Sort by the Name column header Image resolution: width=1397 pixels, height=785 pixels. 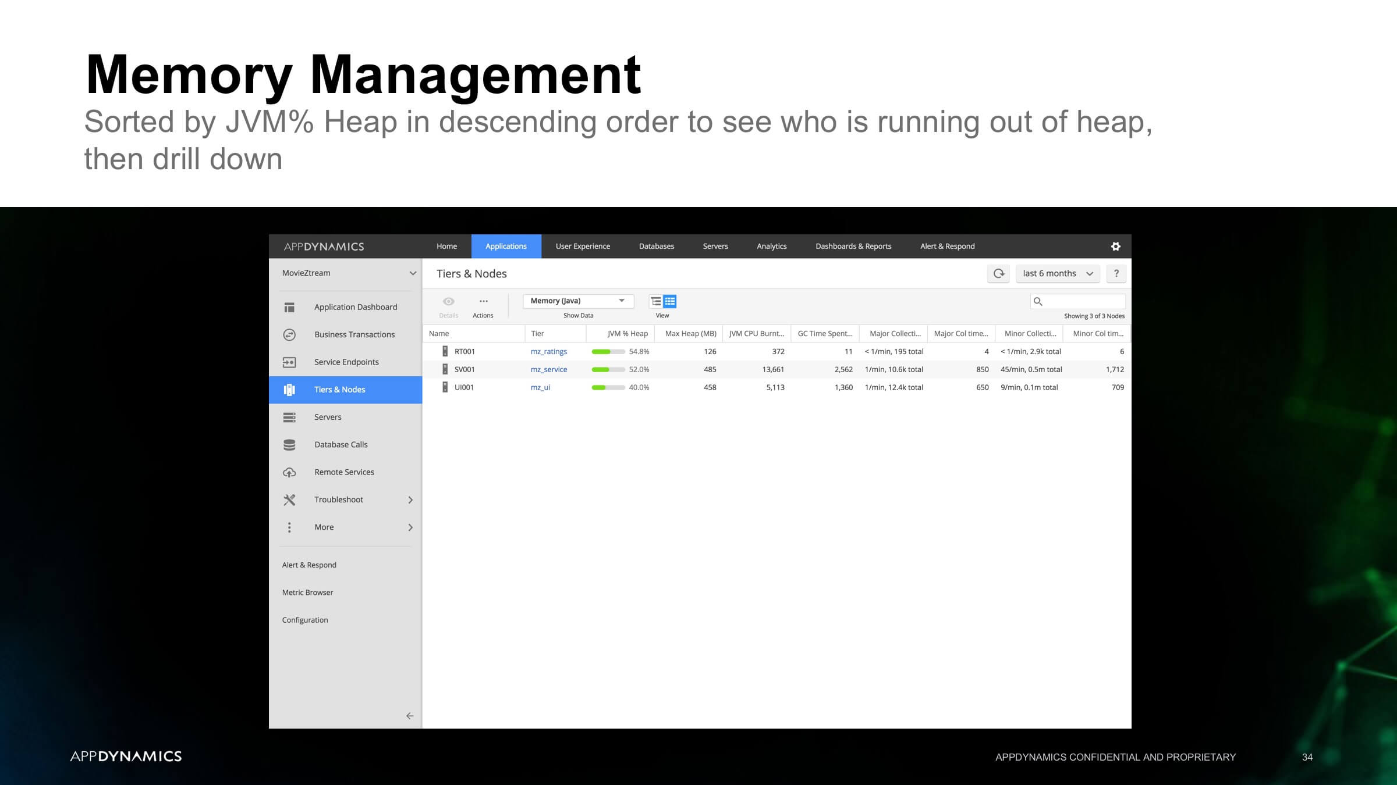474,334
